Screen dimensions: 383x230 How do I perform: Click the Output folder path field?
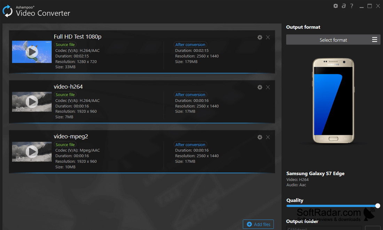pyautogui.click(x=324, y=228)
